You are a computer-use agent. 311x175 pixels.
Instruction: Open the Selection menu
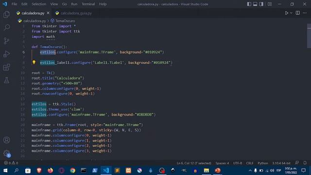[x=39, y=4]
